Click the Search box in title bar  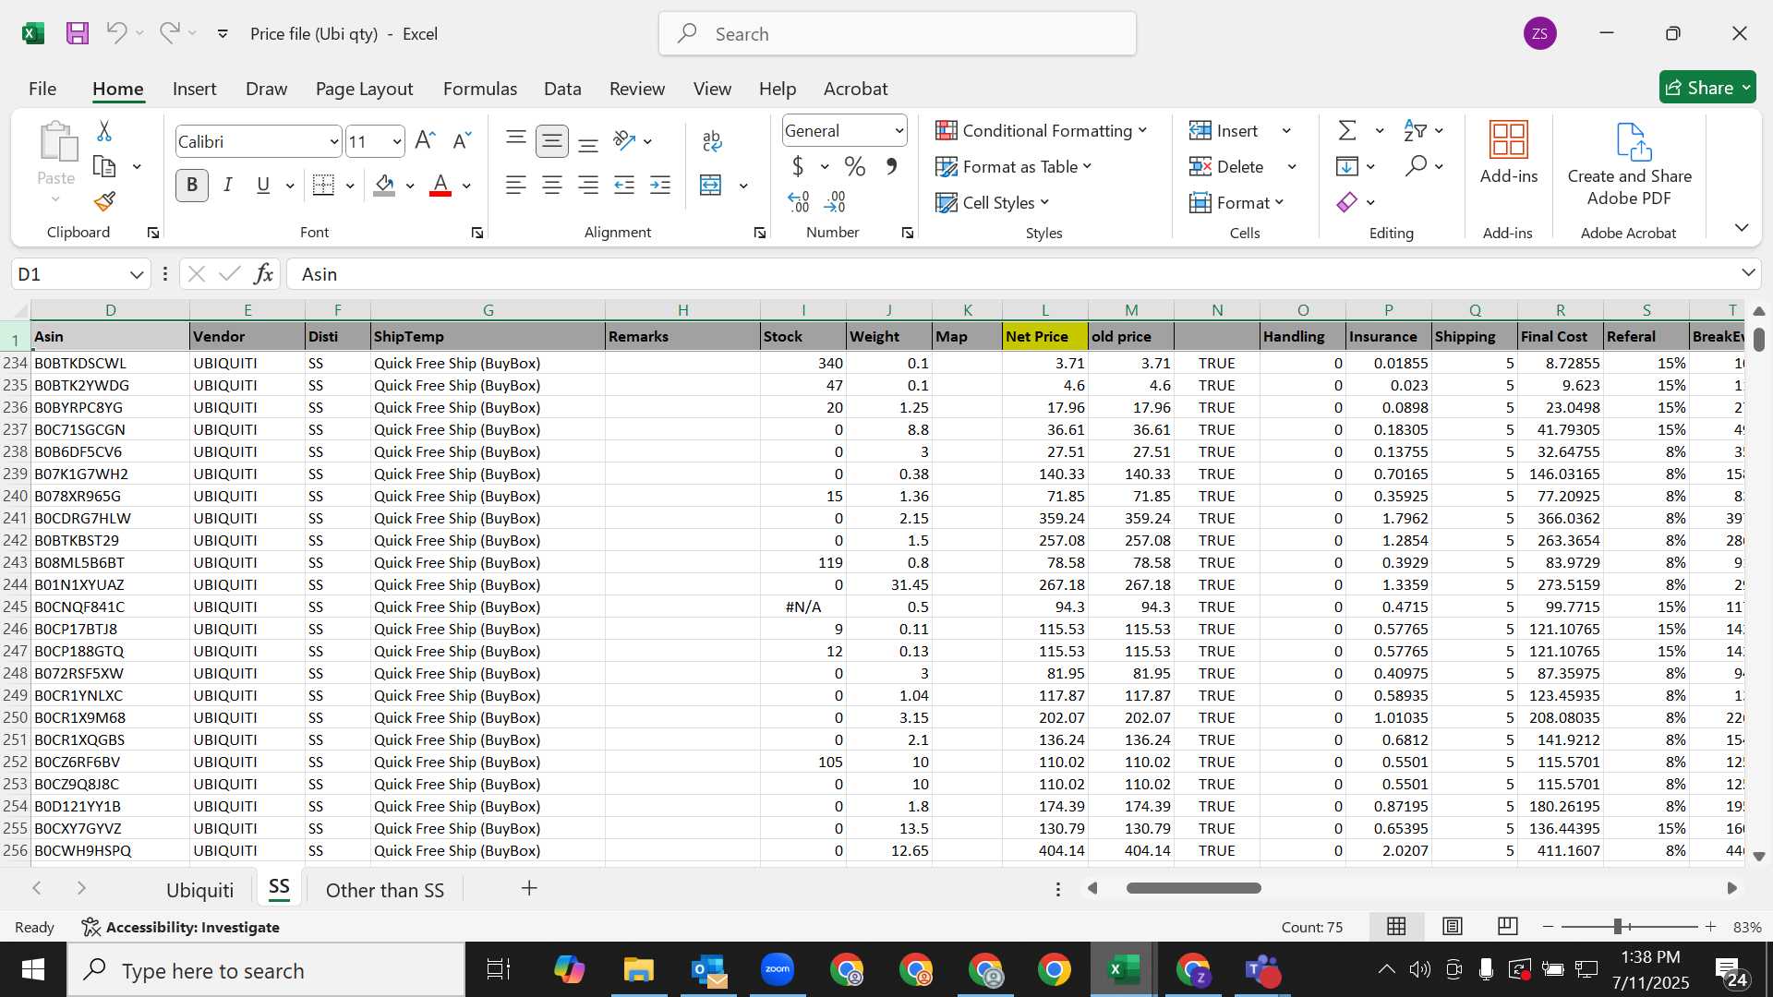click(x=898, y=34)
